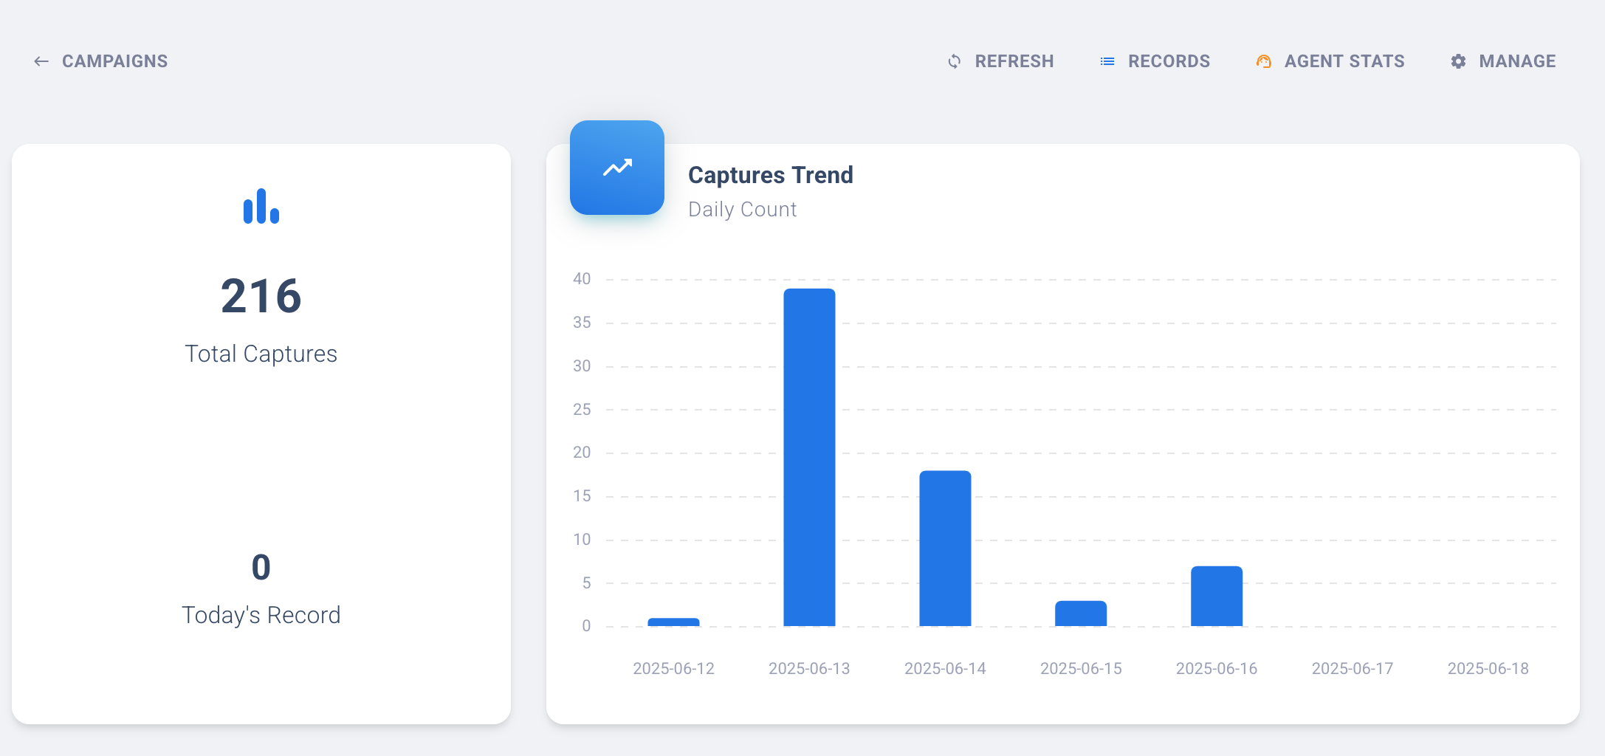Click the Total Captures label

point(261,354)
